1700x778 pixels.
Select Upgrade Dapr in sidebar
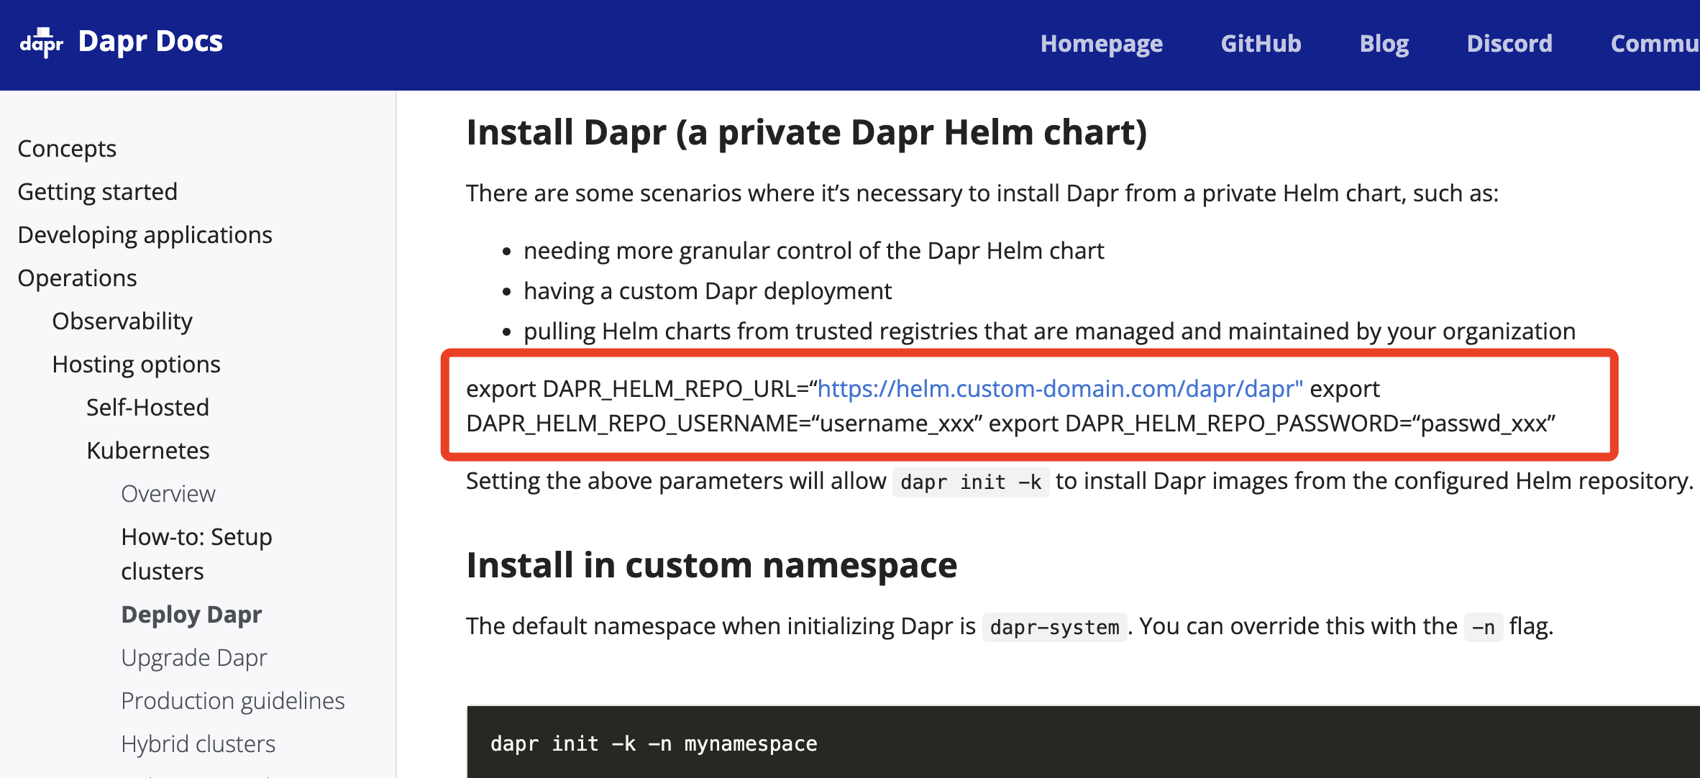tap(193, 658)
